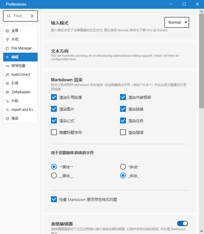
Task: Click the Aa icon beside 拼写检查
Action: click(7, 66)
